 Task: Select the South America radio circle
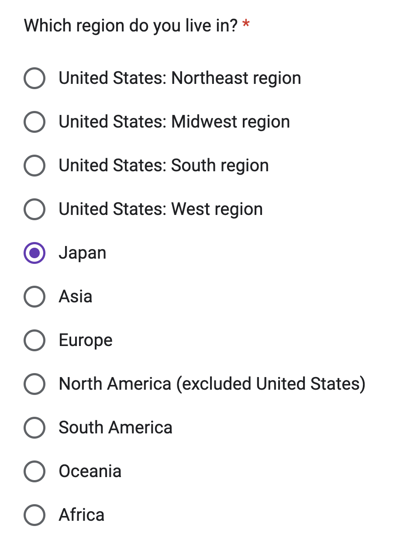(x=34, y=428)
